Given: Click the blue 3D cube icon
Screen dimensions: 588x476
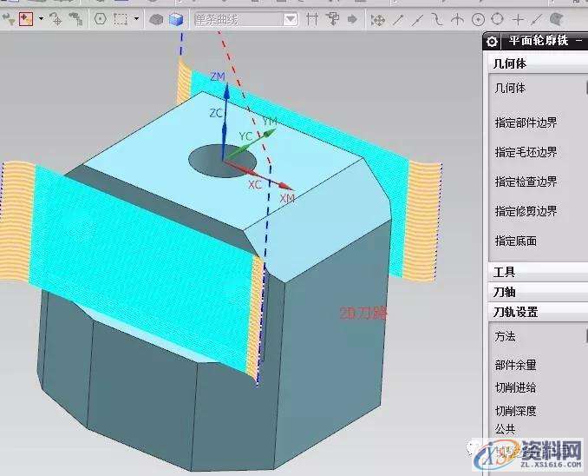Looking at the screenshot, I should point(176,18).
